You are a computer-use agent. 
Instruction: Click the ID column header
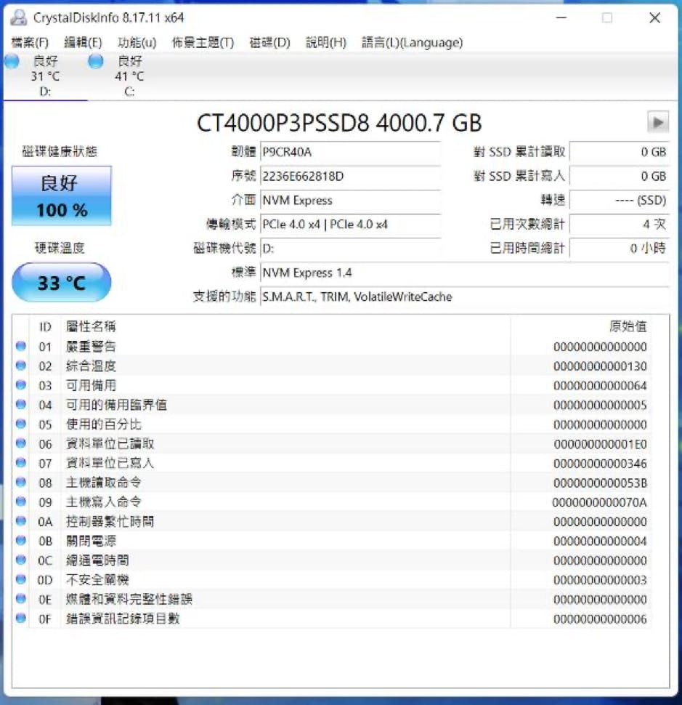coord(45,327)
